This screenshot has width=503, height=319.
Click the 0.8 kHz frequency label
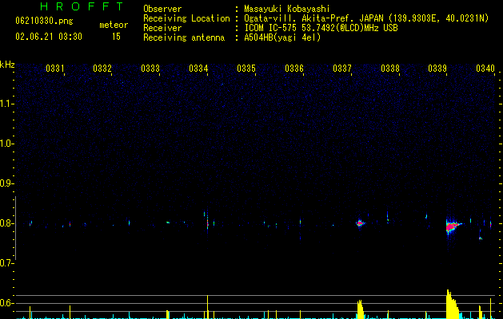click(x=6, y=223)
